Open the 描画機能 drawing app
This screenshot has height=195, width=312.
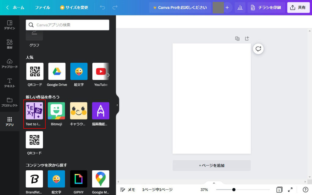(101, 114)
